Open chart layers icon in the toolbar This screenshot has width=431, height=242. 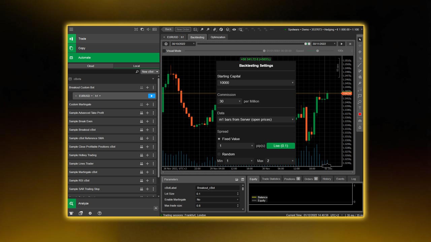(x=227, y=30)
